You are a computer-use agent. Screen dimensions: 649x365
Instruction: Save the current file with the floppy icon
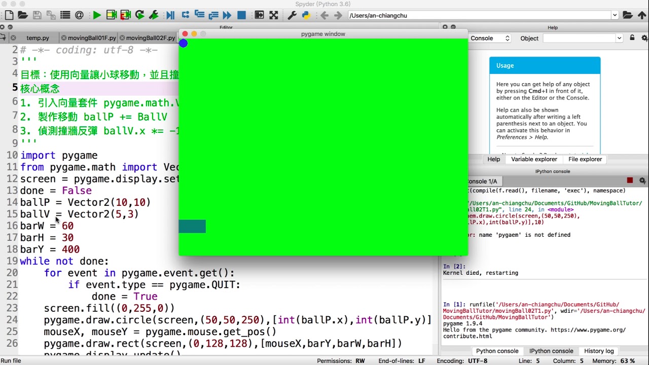[x=37, y=15]
